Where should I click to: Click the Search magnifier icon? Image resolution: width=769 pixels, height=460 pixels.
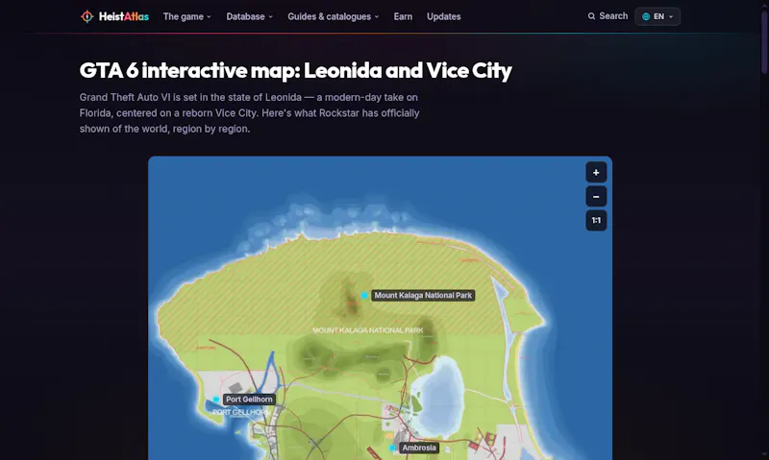591,16
